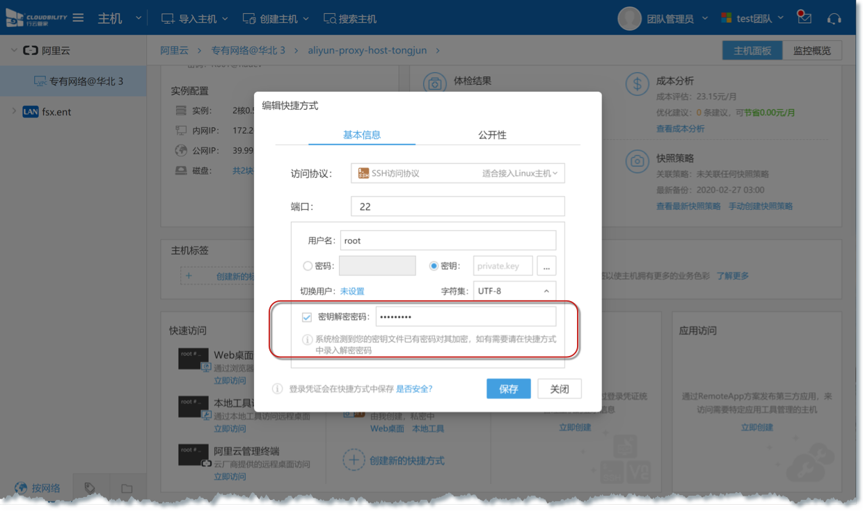The height and width of the screenshot is (511, 863).
Task: Click the headset support icon
Action: click(x=834, y=19)
